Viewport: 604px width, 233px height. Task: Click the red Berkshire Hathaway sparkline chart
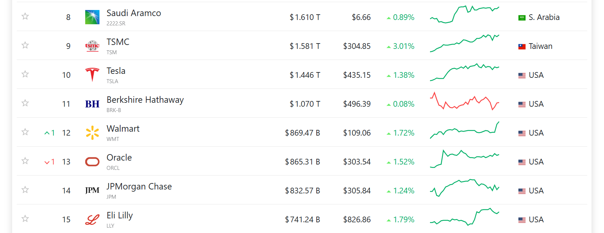tap(465, 101)
